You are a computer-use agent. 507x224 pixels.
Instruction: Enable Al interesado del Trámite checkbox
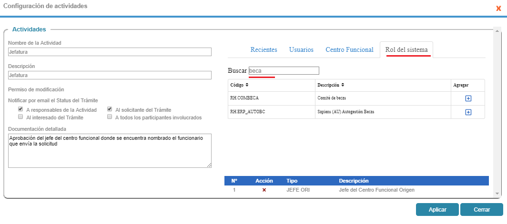[x=20, y=117]
